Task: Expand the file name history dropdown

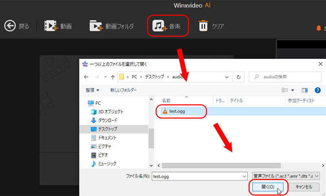Action: pyautogui.click(x=244, y=176)
